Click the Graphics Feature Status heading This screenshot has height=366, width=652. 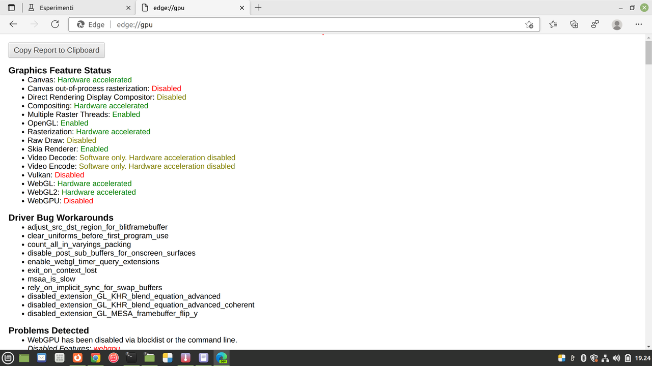[x=60, y=71]
